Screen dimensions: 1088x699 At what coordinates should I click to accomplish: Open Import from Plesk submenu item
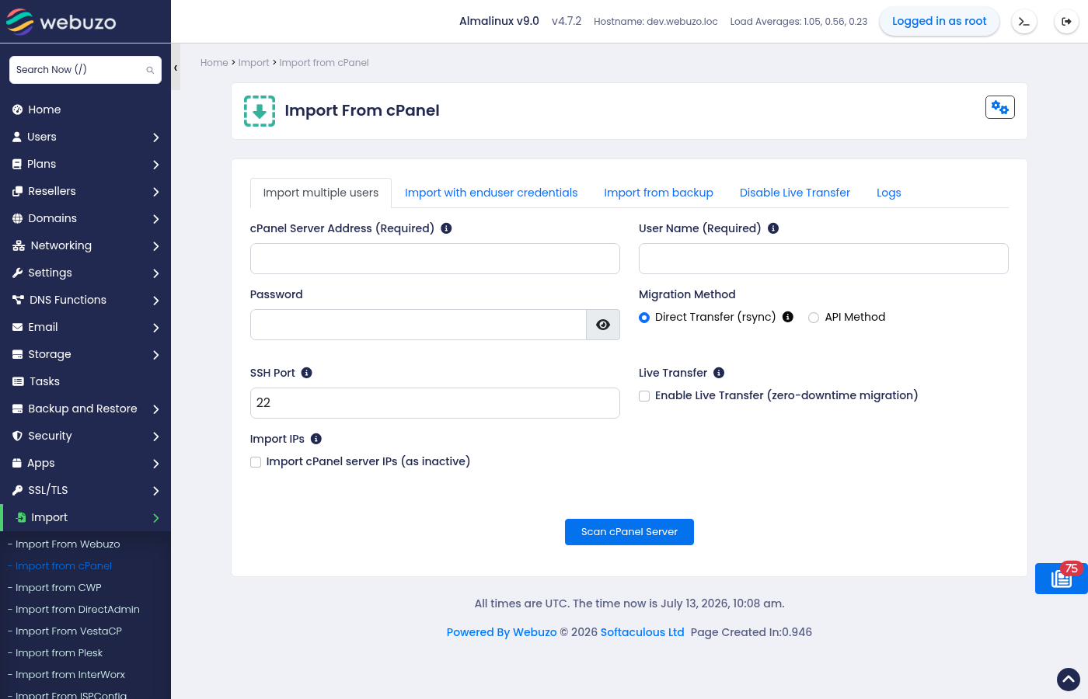(59, 653)
